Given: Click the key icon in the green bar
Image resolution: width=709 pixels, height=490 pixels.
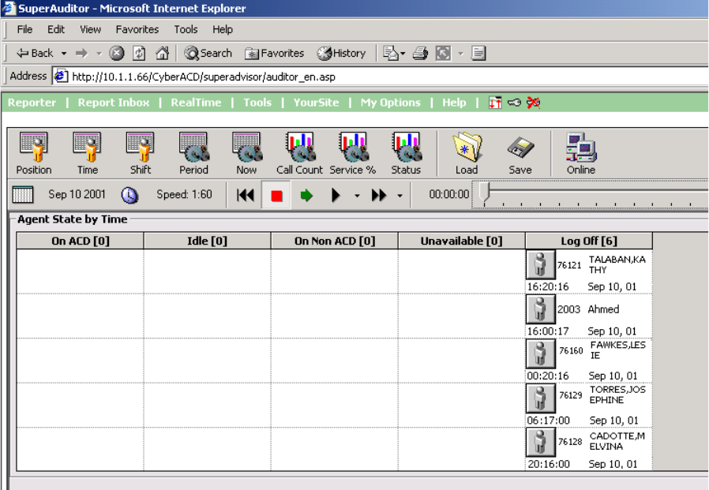Looking at the screenshot, I should coord(514,103).
